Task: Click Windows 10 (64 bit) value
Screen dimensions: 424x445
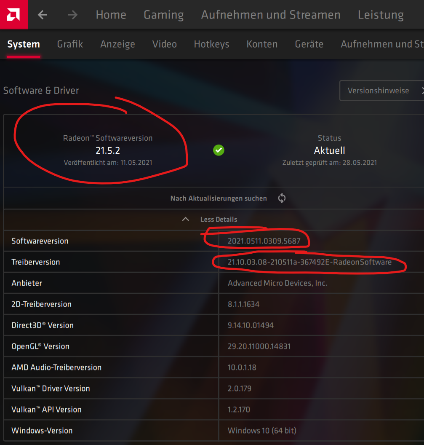Action: point(262,431)
